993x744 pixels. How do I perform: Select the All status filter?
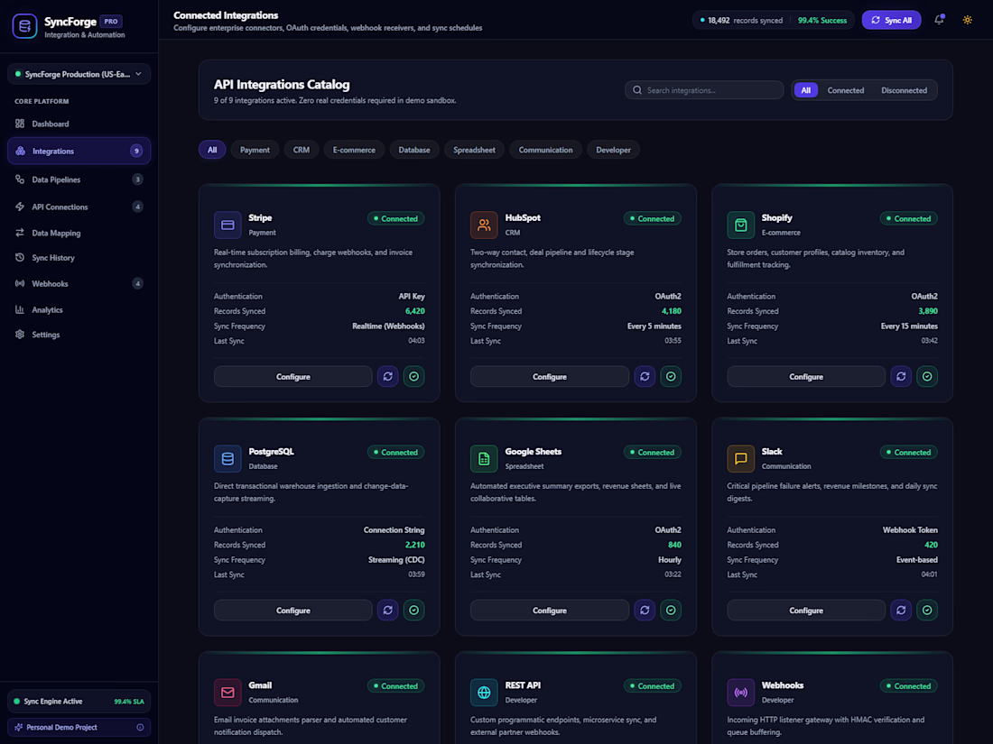click(805, 90)
